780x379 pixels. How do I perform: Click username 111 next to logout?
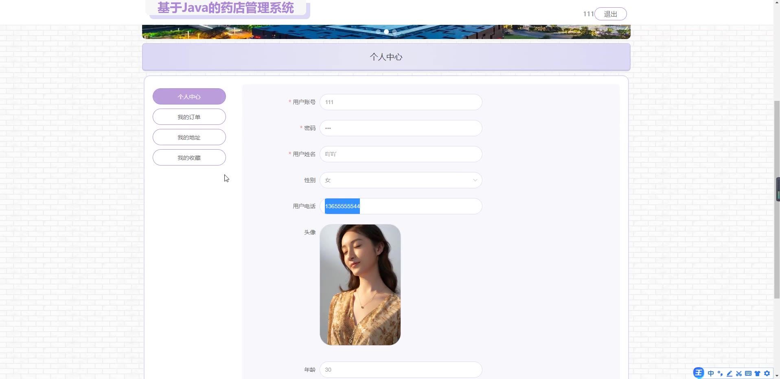click(589, 14)
